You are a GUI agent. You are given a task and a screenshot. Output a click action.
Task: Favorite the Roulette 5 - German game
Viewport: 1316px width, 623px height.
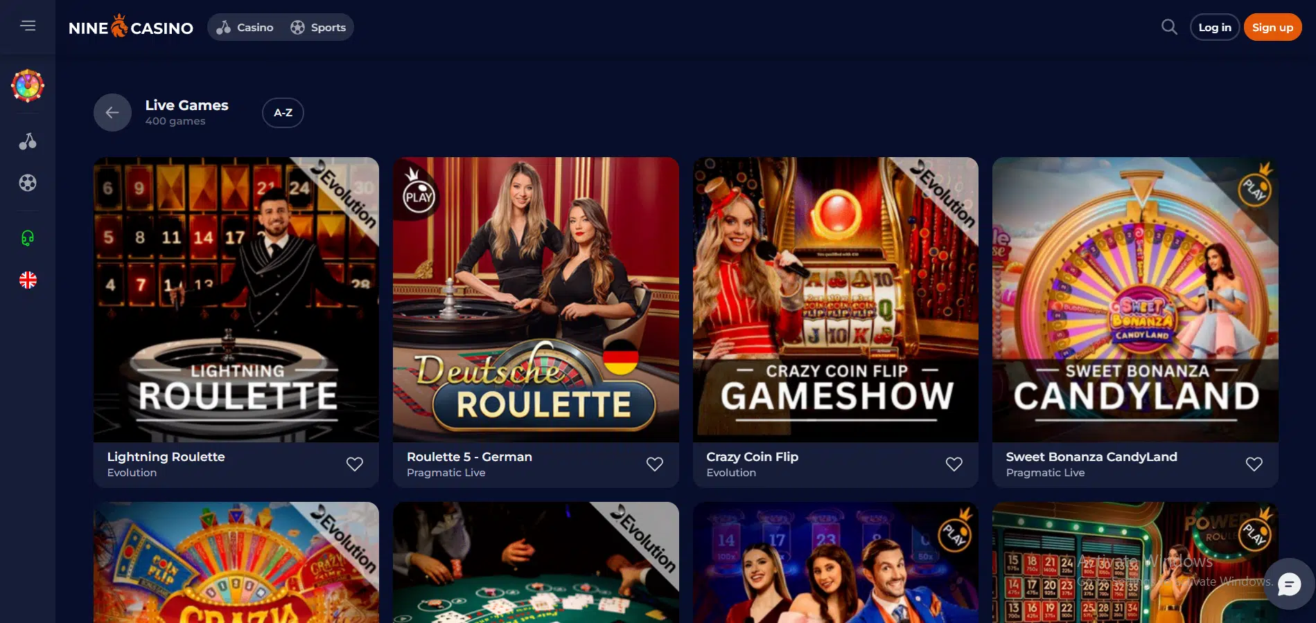coord(655,464)
